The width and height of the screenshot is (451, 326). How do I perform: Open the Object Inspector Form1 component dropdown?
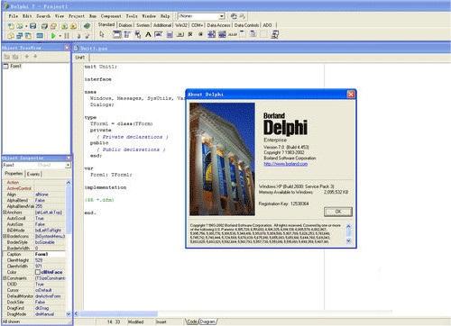68,165
